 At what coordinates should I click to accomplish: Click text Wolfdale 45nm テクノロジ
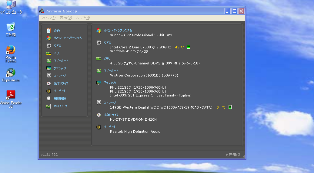(x=129, y=51)
